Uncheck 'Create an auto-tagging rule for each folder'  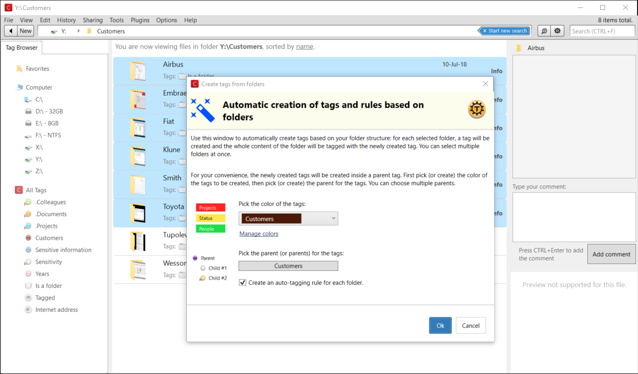[x=243, y=282]
